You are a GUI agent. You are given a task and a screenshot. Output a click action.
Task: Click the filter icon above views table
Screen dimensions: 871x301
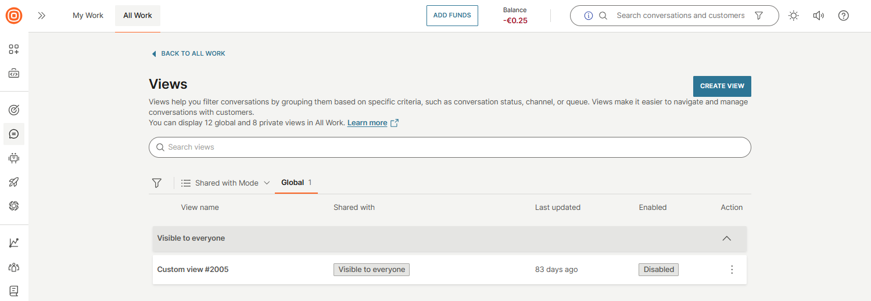(157, 183)
